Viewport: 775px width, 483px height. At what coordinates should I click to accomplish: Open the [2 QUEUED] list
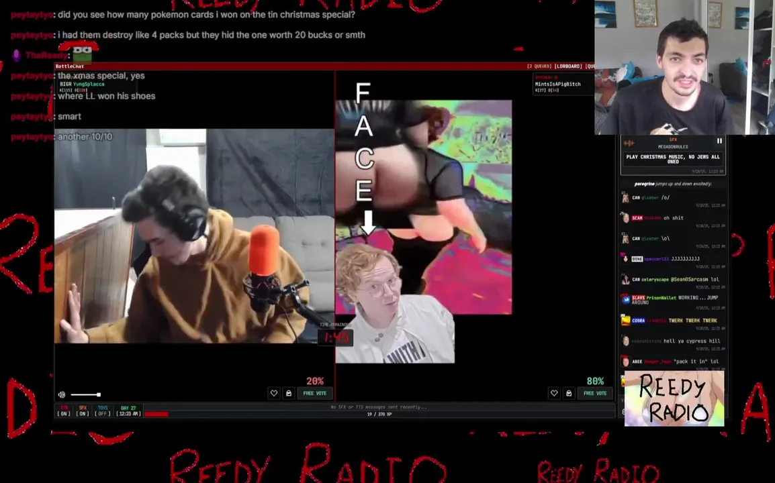[539, 66]
